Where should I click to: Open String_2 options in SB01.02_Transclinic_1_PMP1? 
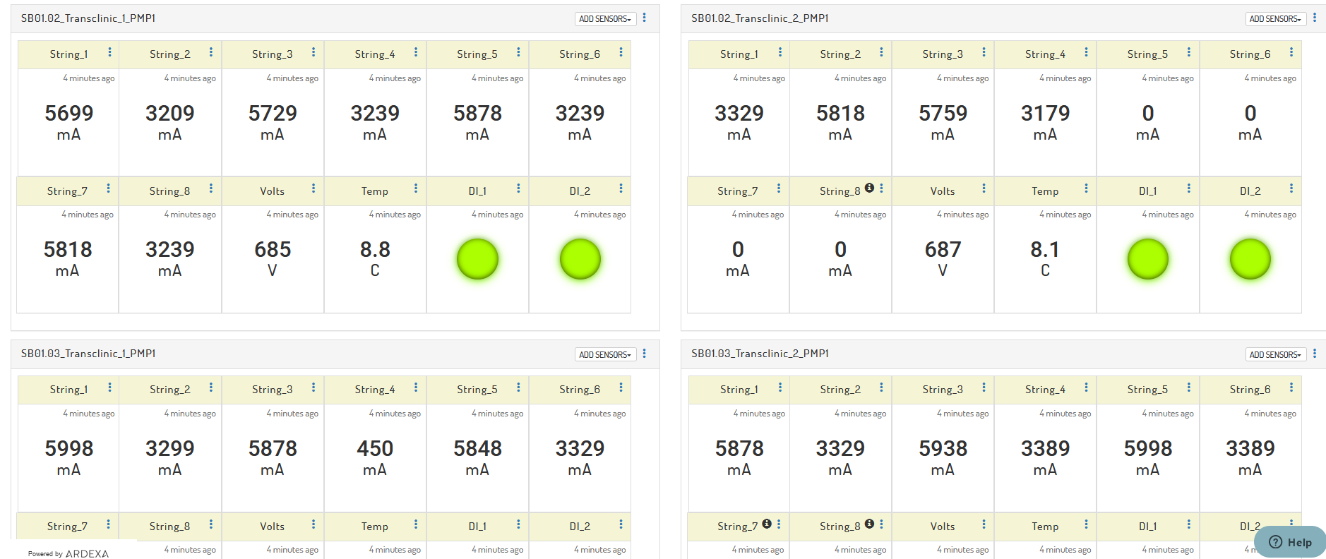[210, 52]
